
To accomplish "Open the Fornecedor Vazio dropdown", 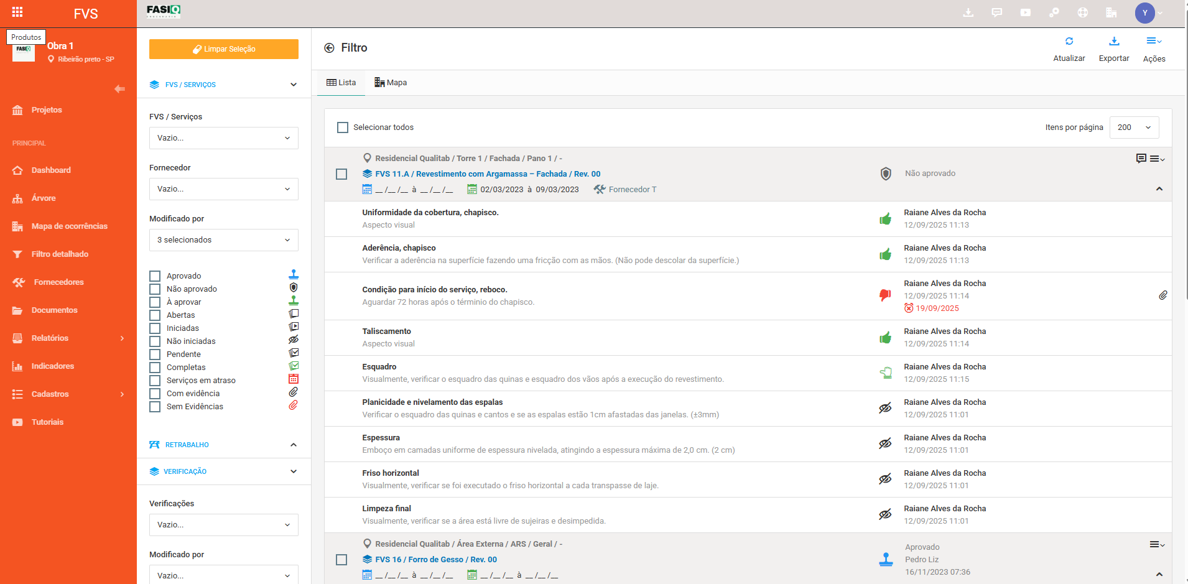I will tap(224, 189).
